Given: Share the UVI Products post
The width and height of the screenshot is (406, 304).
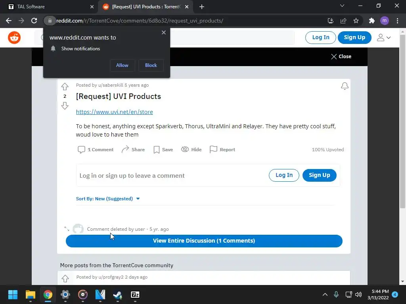Looking at the screenshot, I should [133, 149].
